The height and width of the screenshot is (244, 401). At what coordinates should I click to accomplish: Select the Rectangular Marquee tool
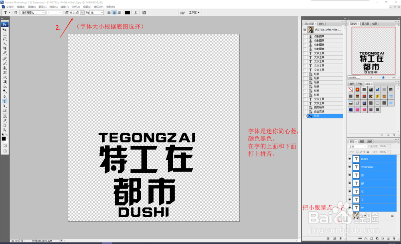coord(4,34)
